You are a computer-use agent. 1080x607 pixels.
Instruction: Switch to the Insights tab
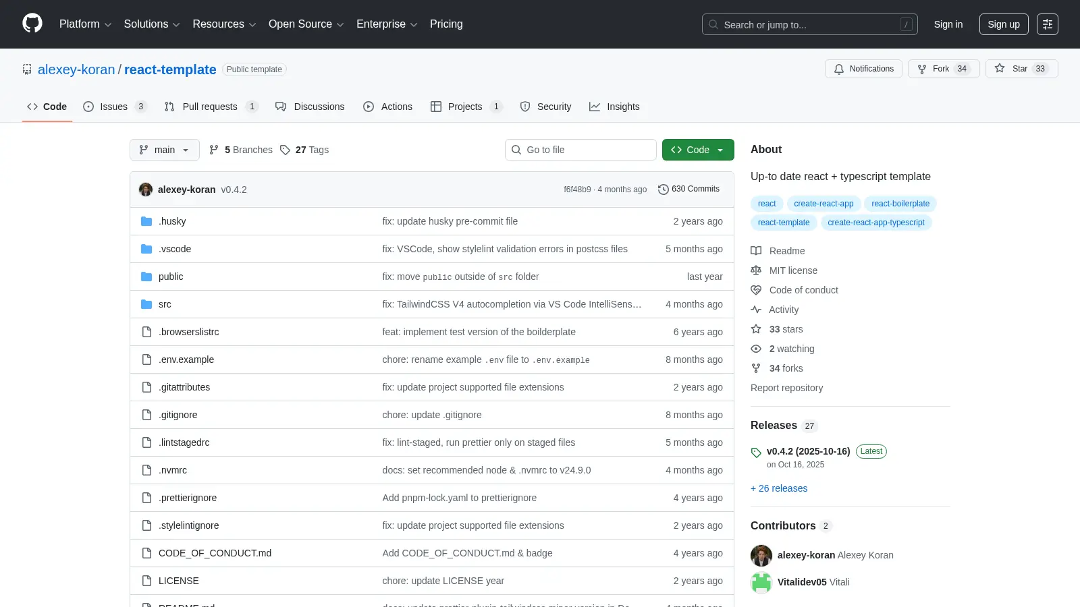[614, 107]
